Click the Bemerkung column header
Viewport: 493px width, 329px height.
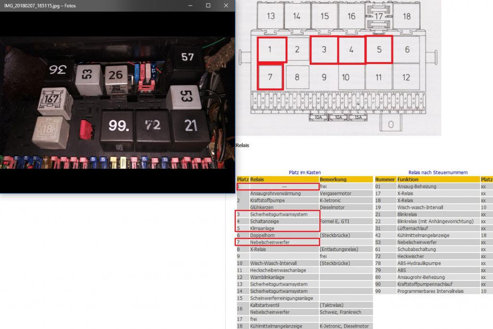click(x=333, y=179)
